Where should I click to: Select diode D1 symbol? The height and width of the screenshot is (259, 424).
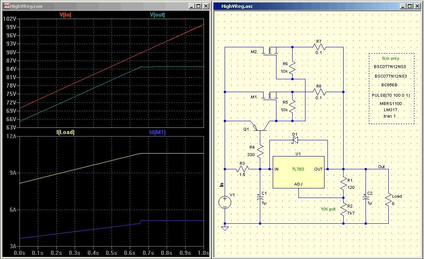point(295,140)
